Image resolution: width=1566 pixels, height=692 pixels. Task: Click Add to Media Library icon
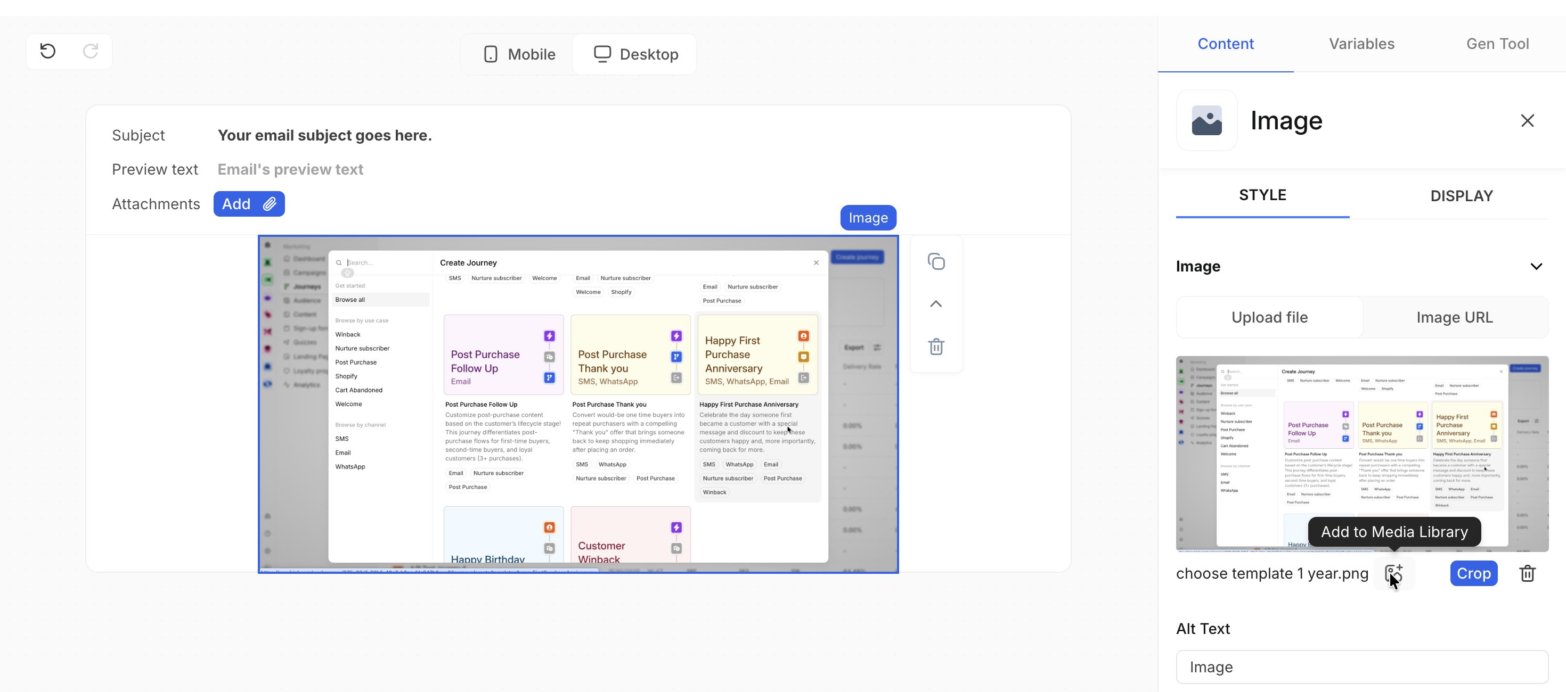coord(1393,573)
